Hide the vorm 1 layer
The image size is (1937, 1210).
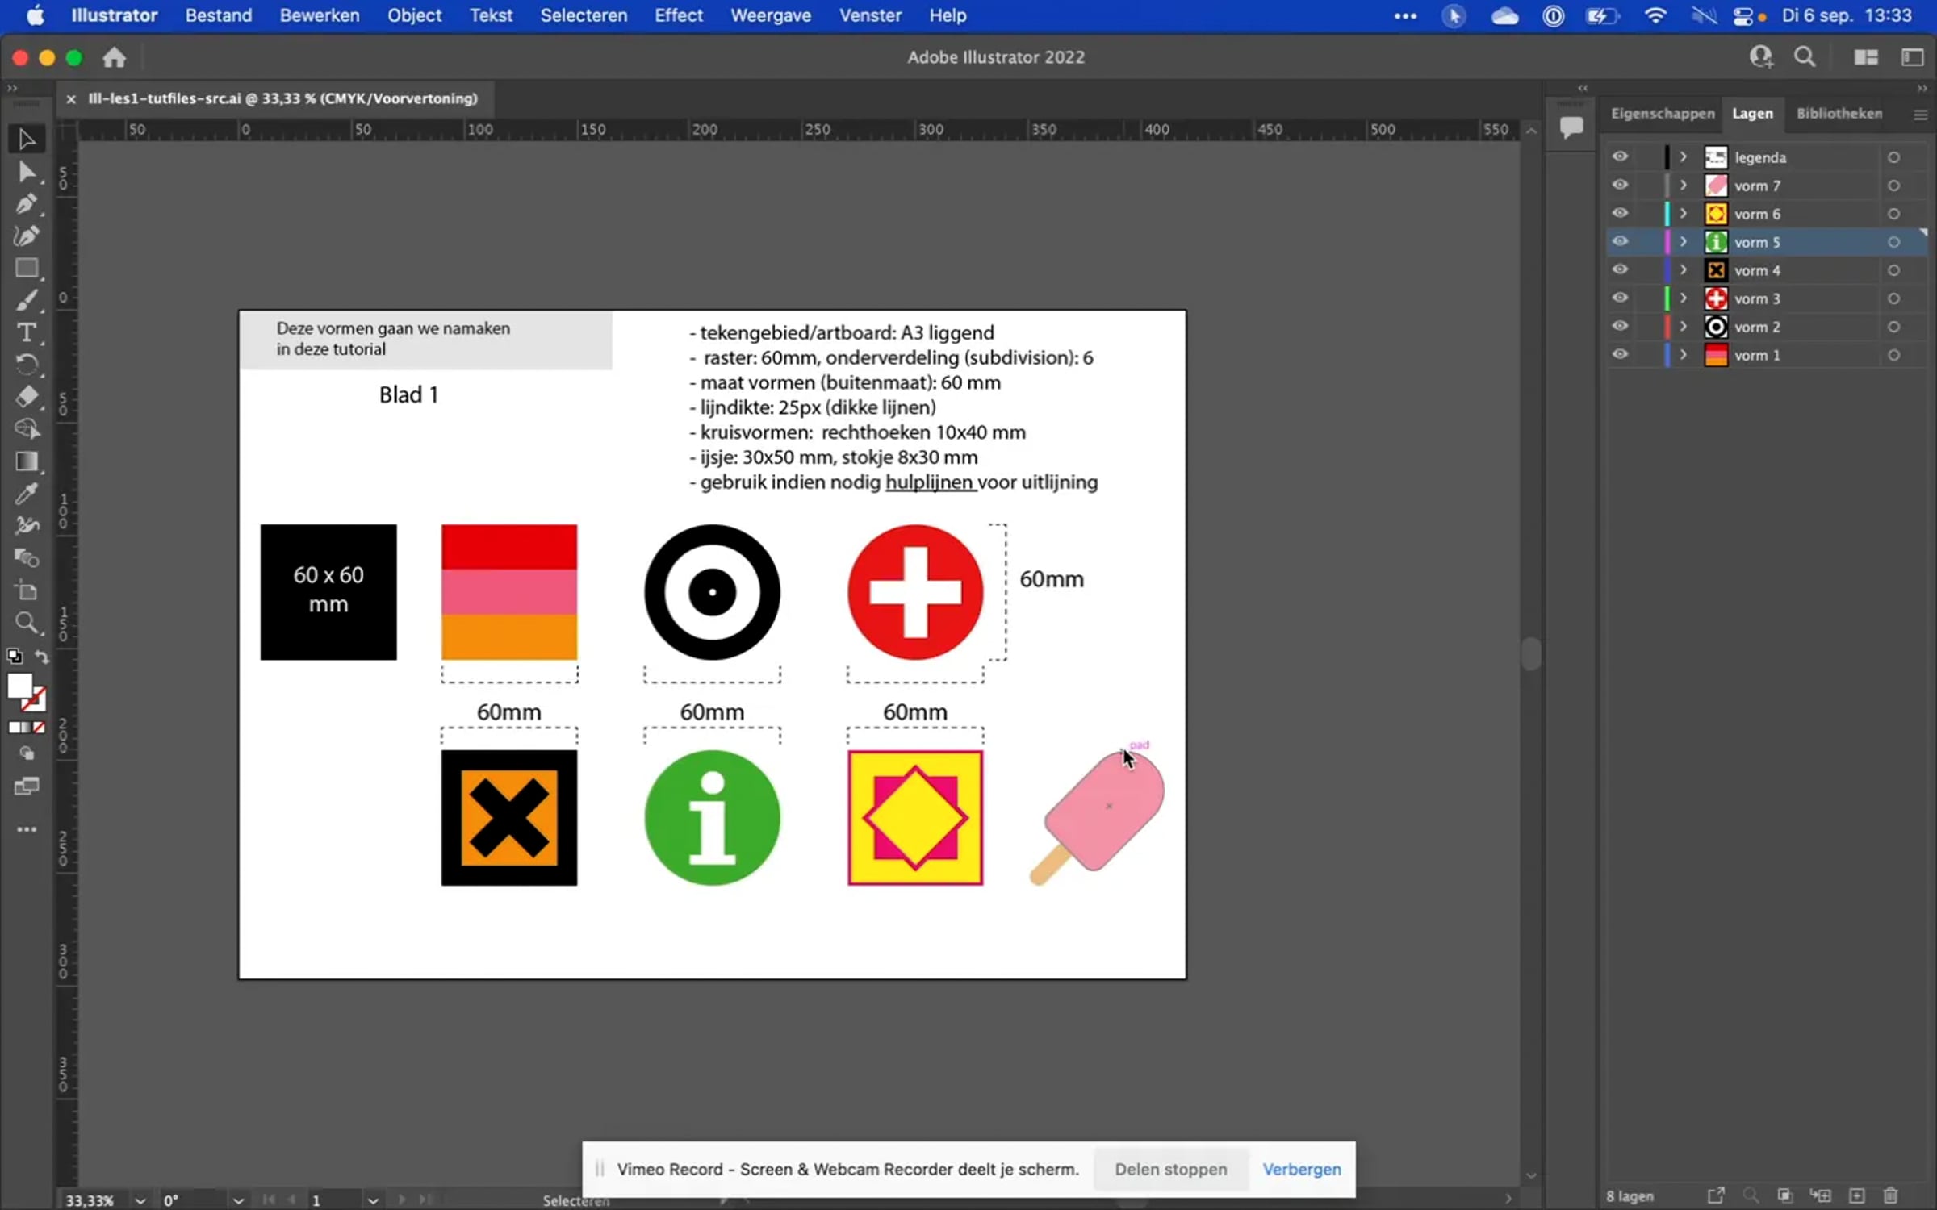(x=1620, y=354)
